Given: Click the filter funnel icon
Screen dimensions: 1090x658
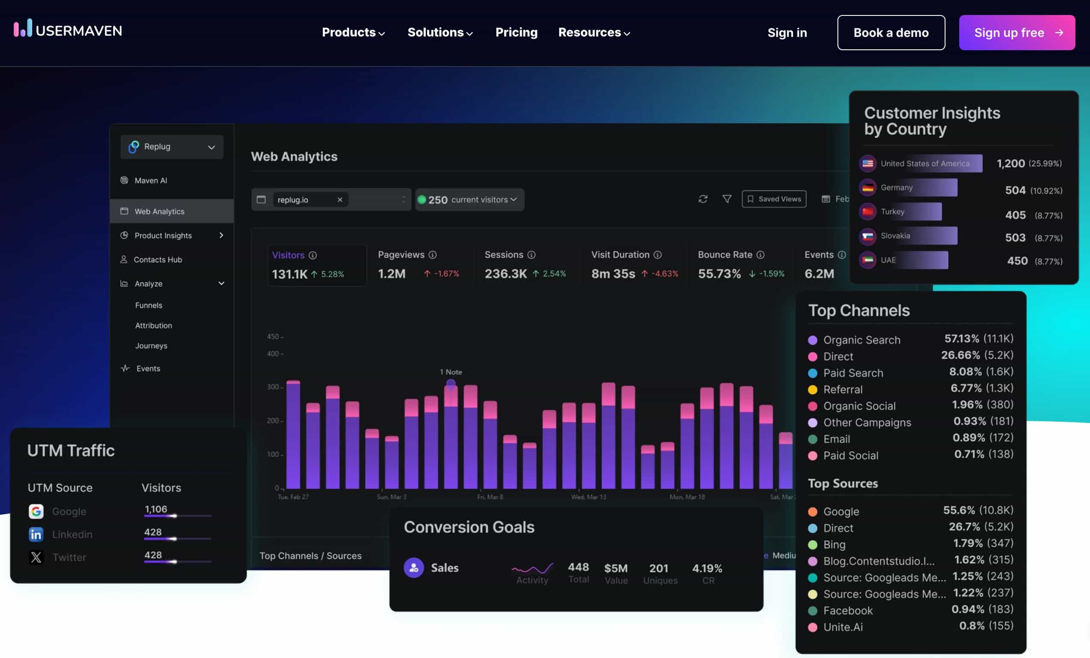Looking at the screenshot, I should (726, 199).
